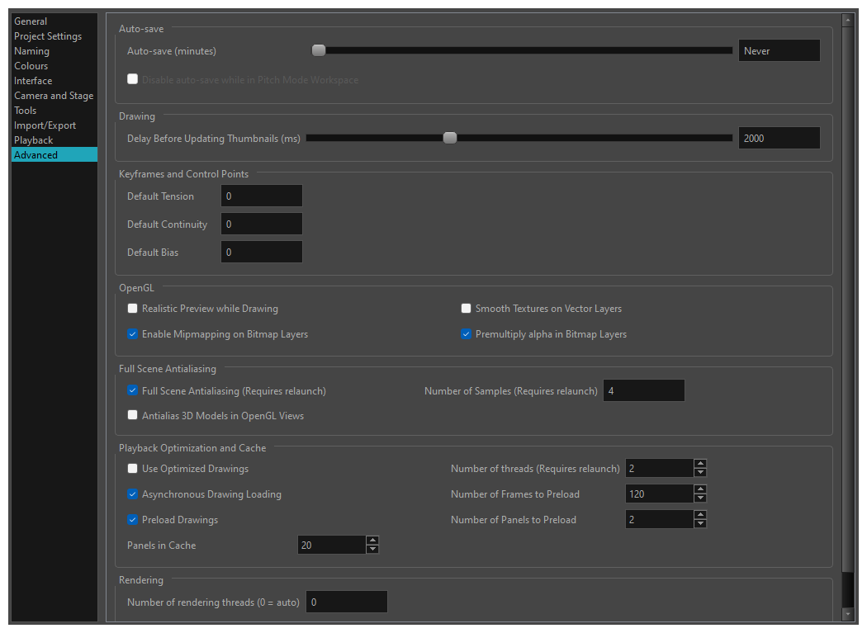Disable Full Scene Antialiasing checkbox
The image size is (867, 633).
click(x=132, y=390)
